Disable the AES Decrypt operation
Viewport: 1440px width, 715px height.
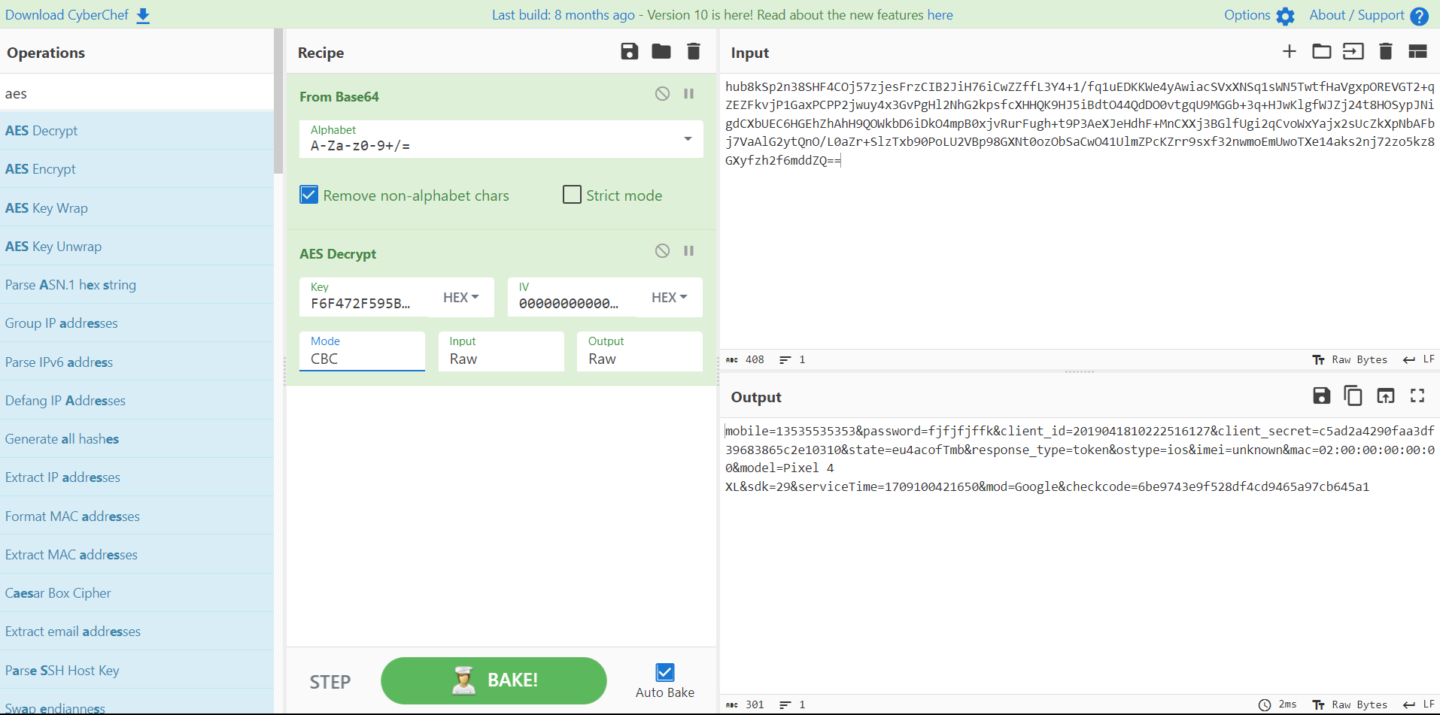click(662, 251)
